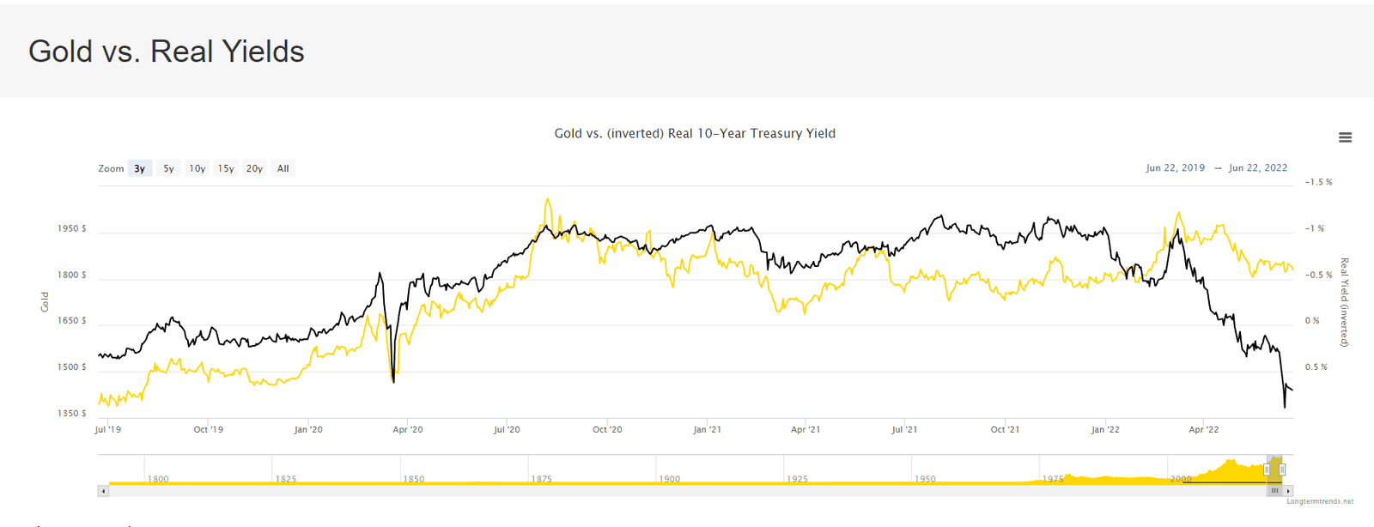Select the 5y zoom tab

pos(167,168)
